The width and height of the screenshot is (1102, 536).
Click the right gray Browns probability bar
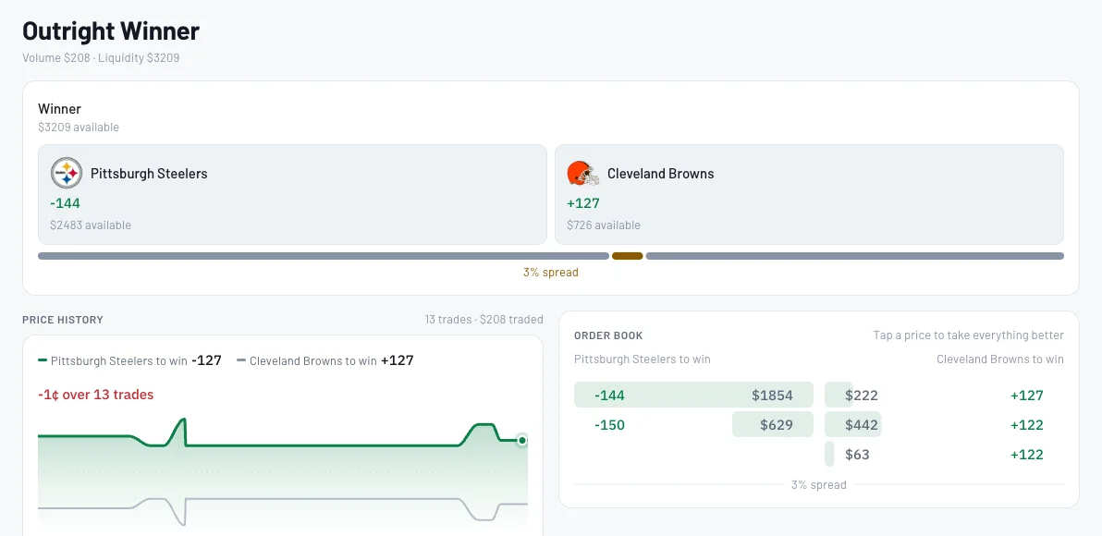(854, 256)
